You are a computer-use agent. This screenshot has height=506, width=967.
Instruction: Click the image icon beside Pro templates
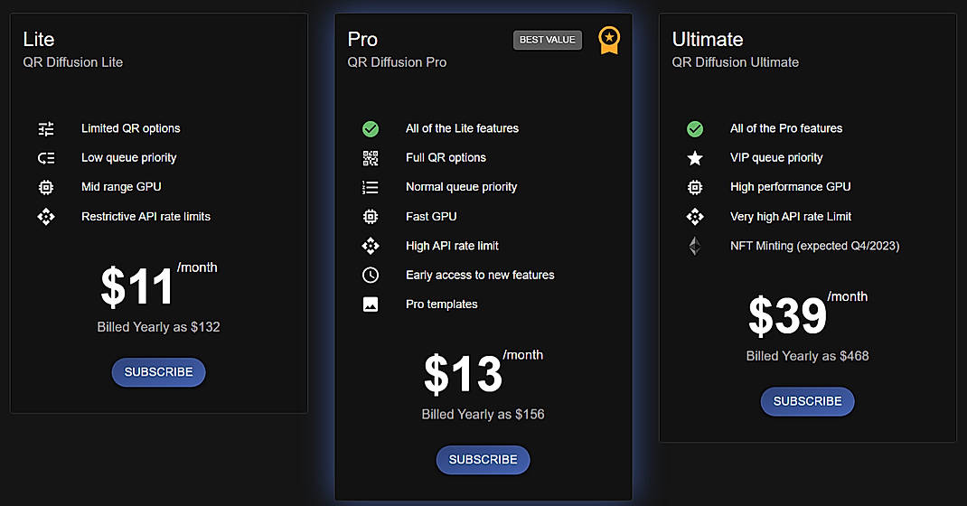tap(371, 305)
